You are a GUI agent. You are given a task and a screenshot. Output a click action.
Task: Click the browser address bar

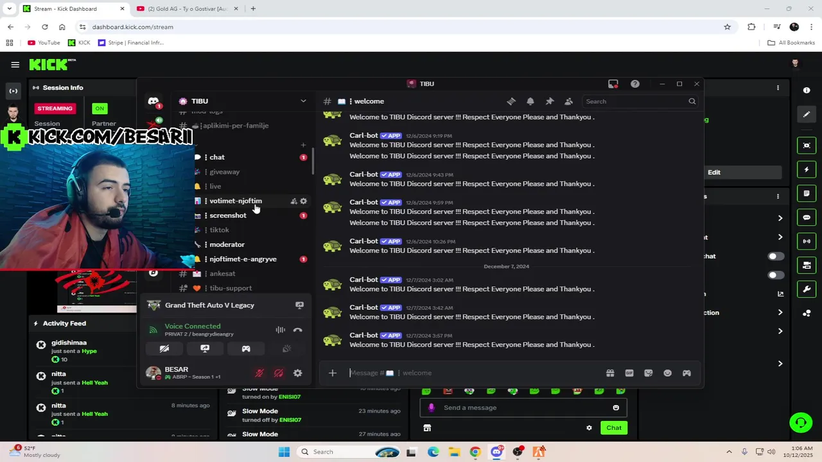[405, 27]
